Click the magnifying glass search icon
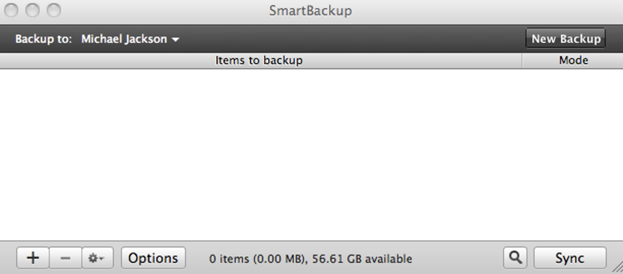This screenshot has width=623, height=274. (516, 258)
